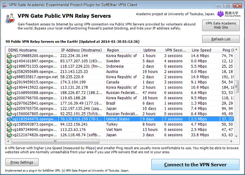Viewport: 245px width, 175px height.
Task: Select IP address 119.65.188.28
Action: pyautogui.click(x=73, y=98)
